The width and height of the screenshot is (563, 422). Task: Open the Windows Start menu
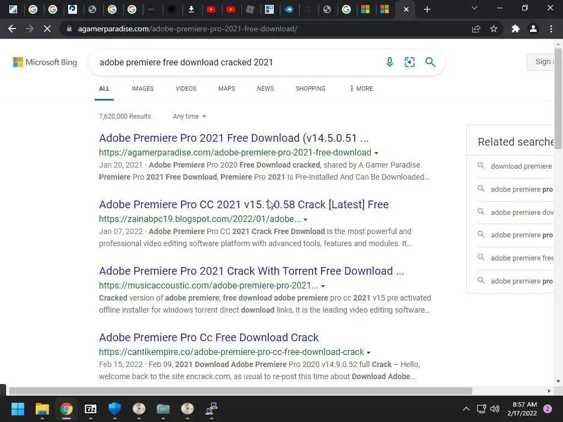18,409
